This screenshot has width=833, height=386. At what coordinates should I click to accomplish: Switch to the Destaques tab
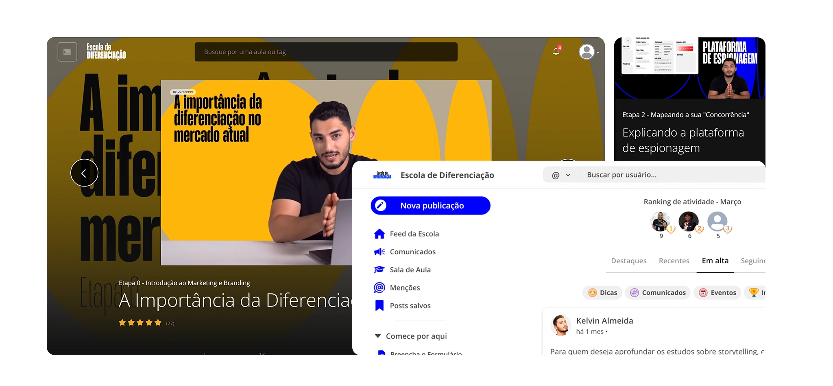pyautogui.click(x=628, y=261)
